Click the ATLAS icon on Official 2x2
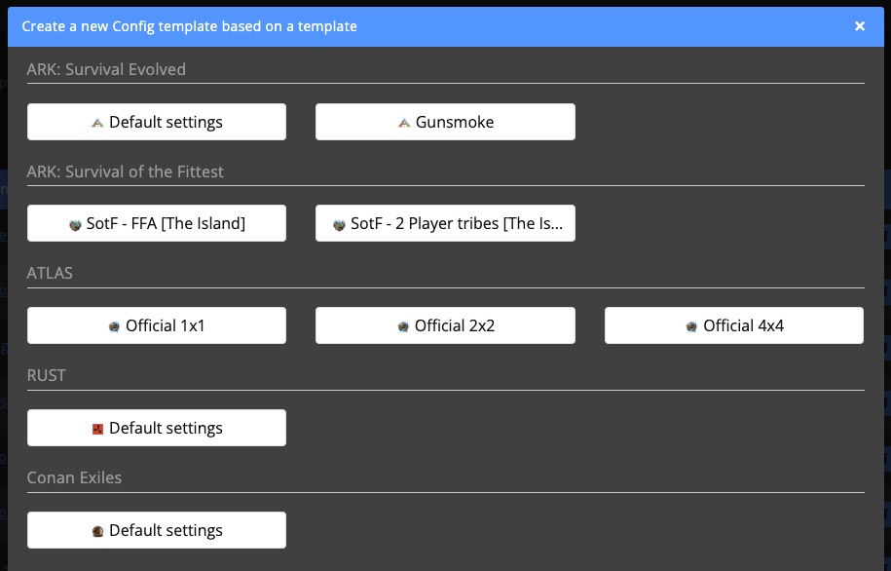Image resolution: width=891 pixels, height=571 pixels. 405,324
